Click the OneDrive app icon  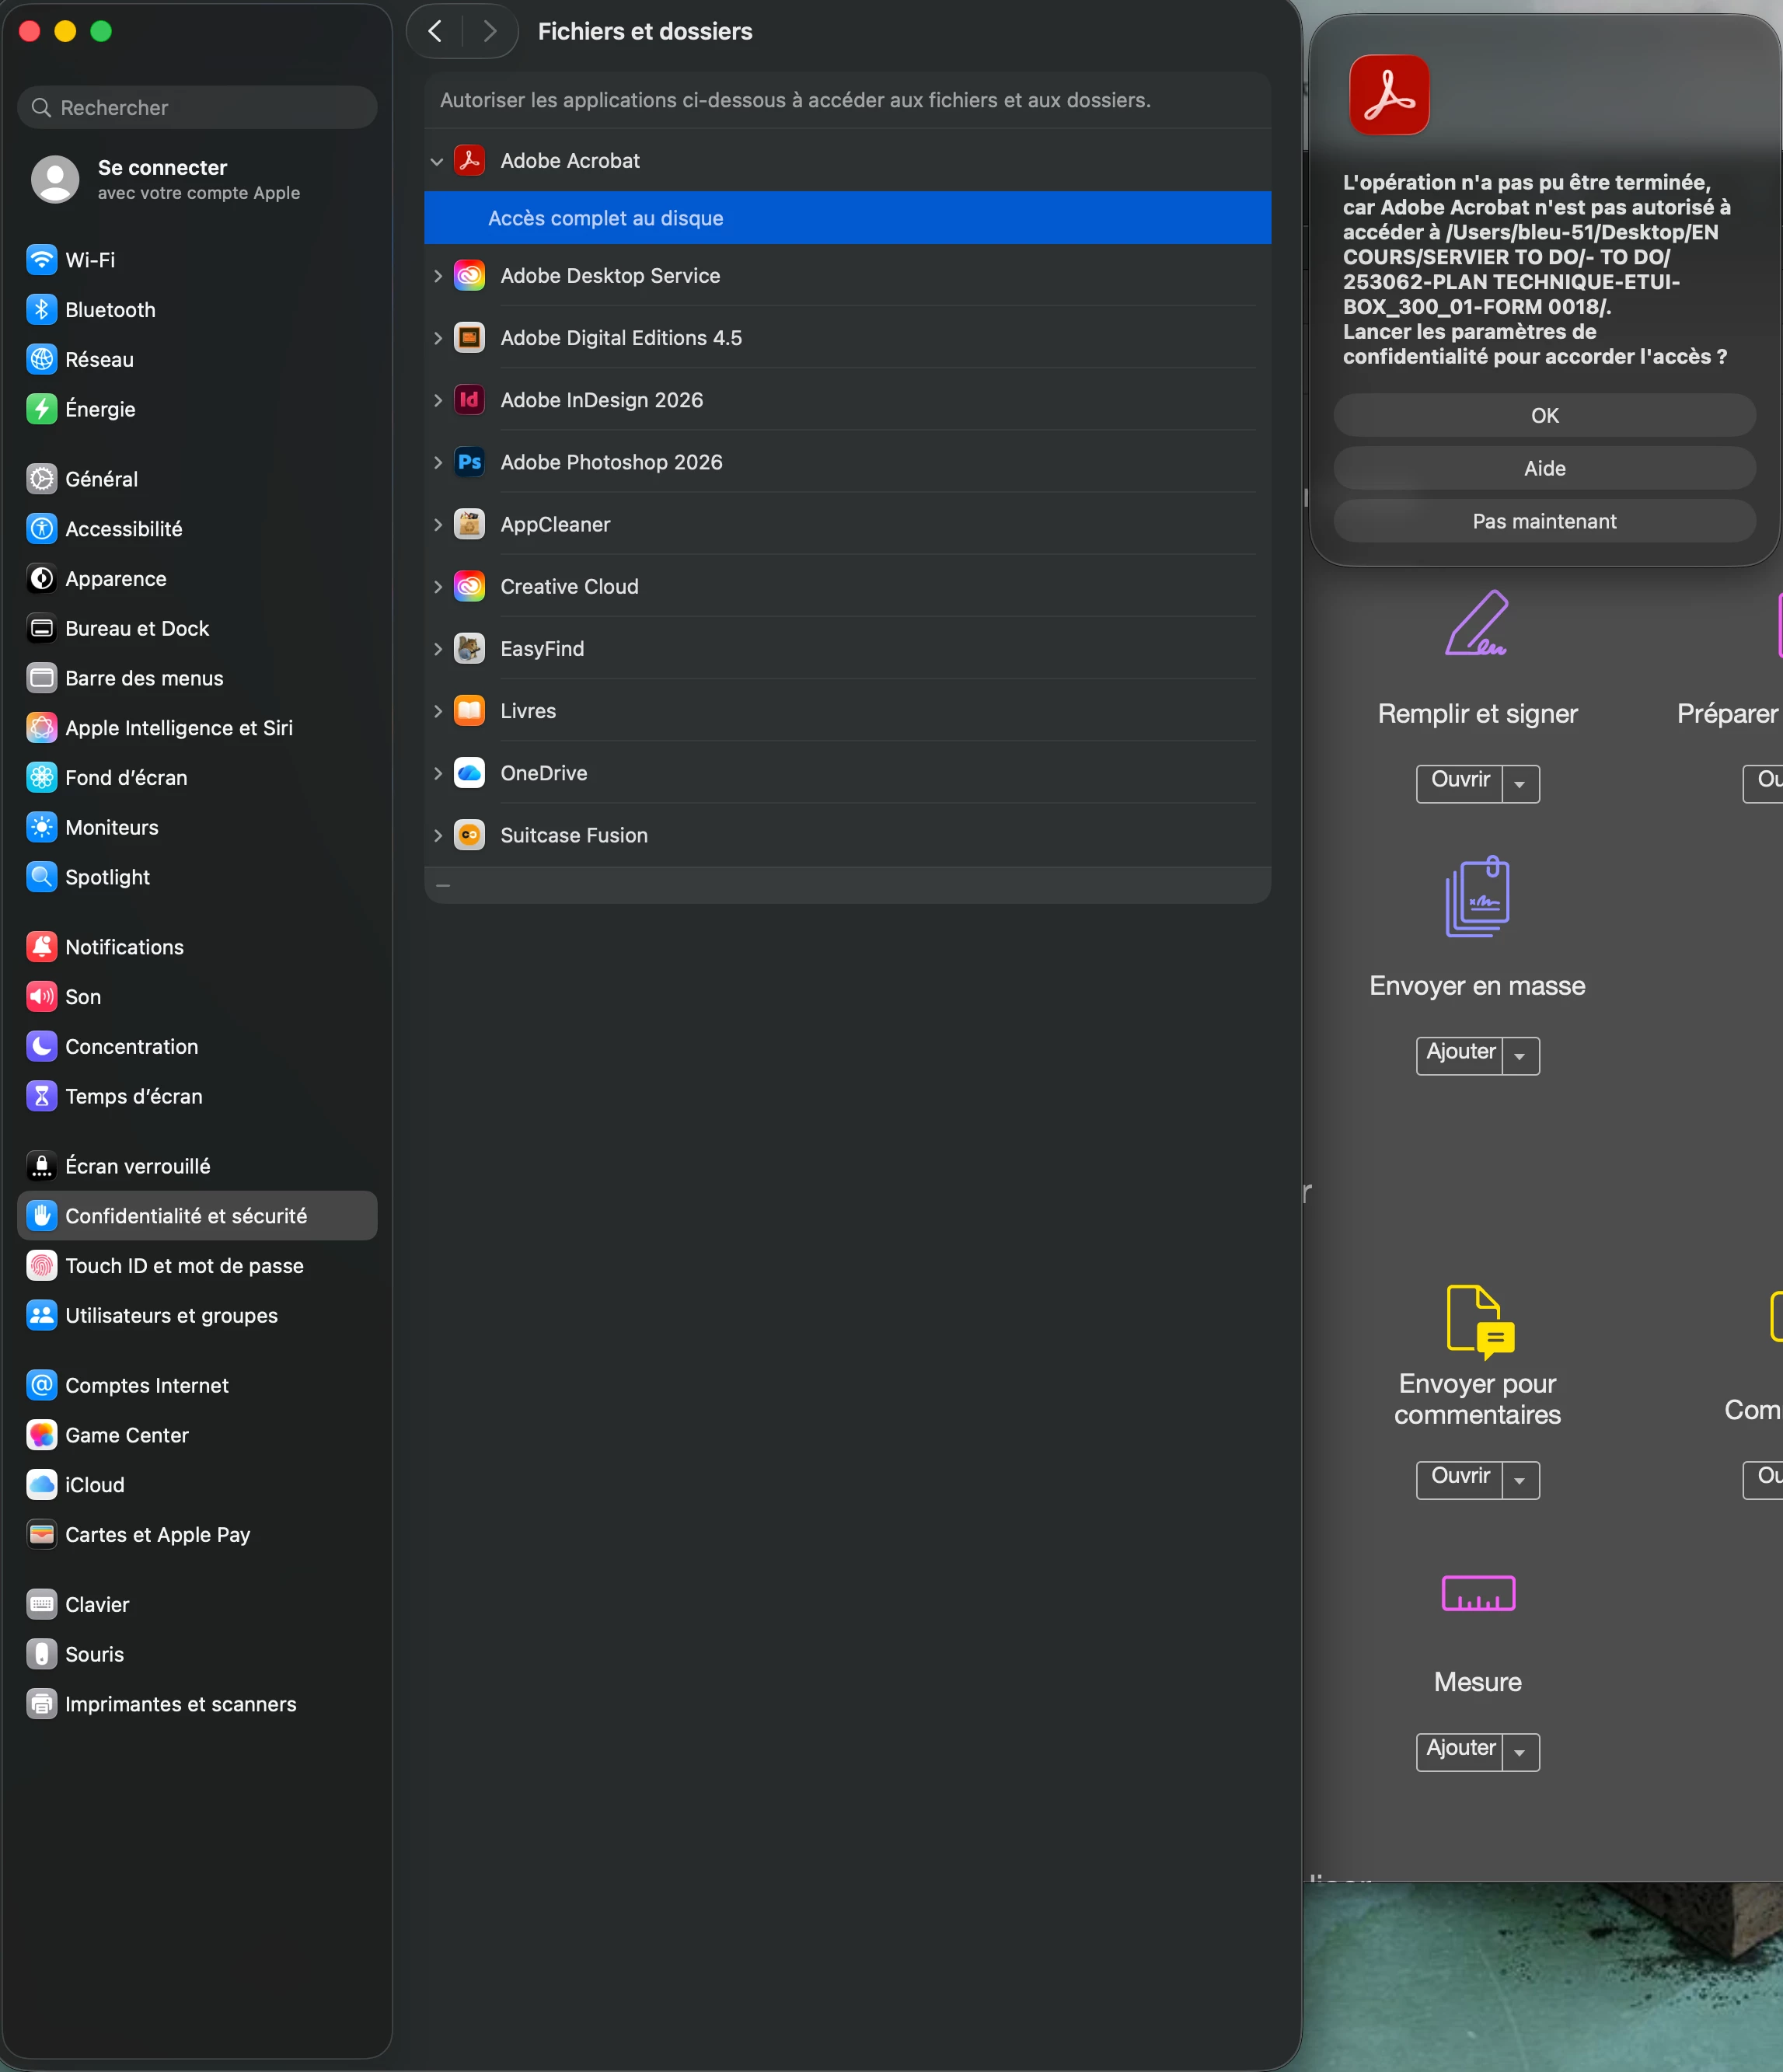click(469, 773)
